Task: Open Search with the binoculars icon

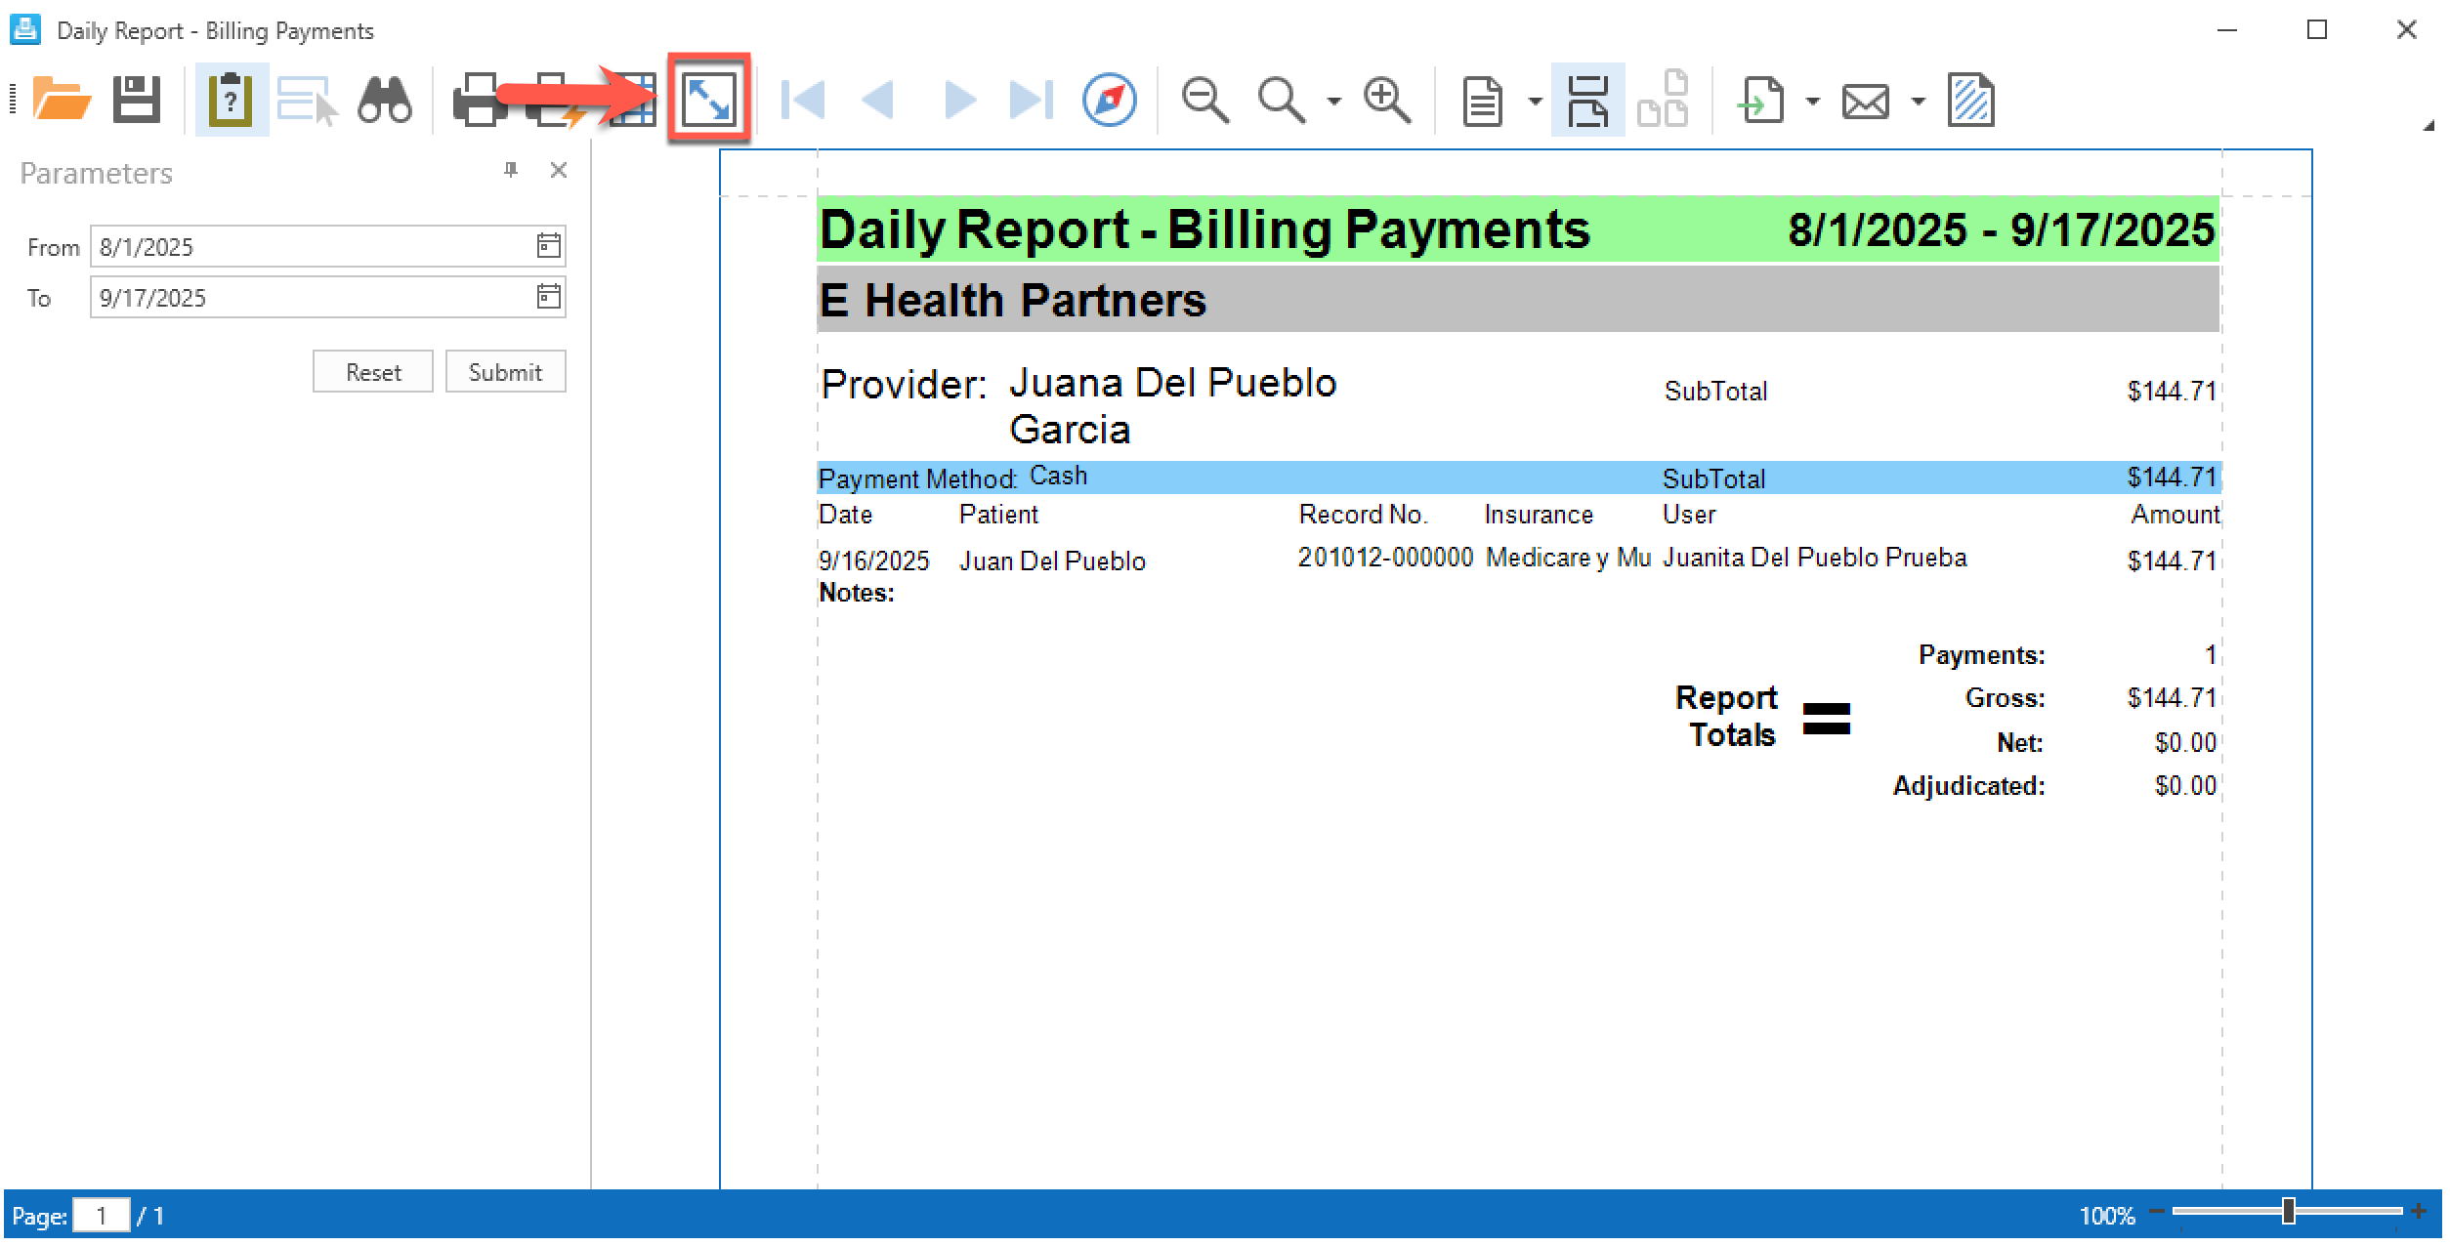Action: tap(384, 100)
